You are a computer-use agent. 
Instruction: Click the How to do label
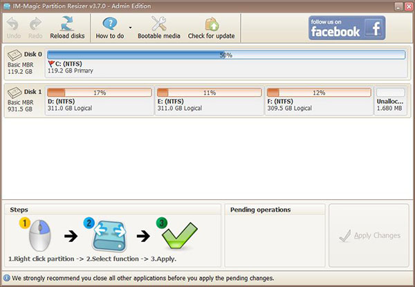tap(110, 36)
